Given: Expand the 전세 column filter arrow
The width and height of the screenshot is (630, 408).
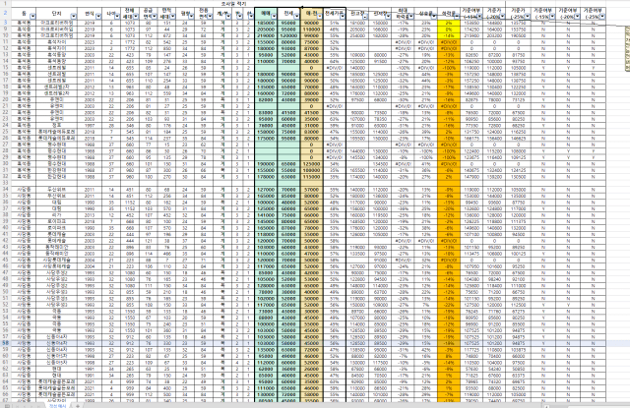Looking at the screenshot, I should pos(296,16).
